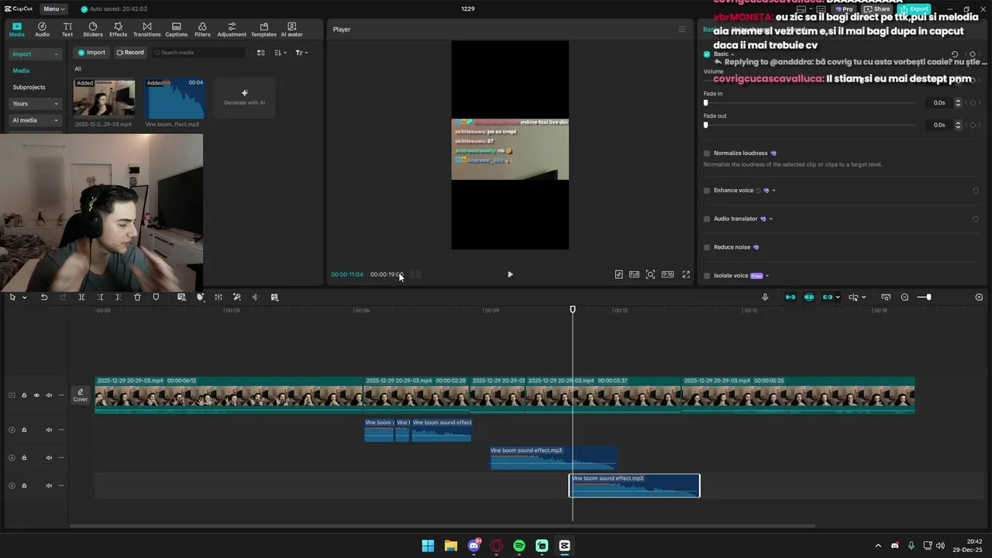Toggle media grid view icon

coord(261,53)
